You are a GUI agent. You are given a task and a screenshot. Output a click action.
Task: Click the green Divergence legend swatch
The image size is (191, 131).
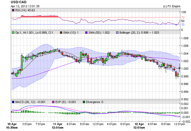[84, 102]
